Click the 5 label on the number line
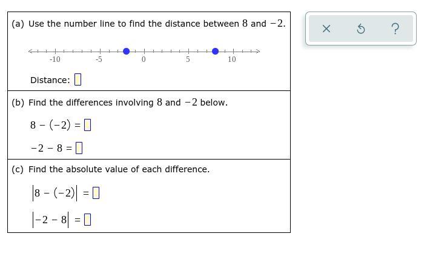The width and height of the screenshot is (430, 276). coord(188,59)
